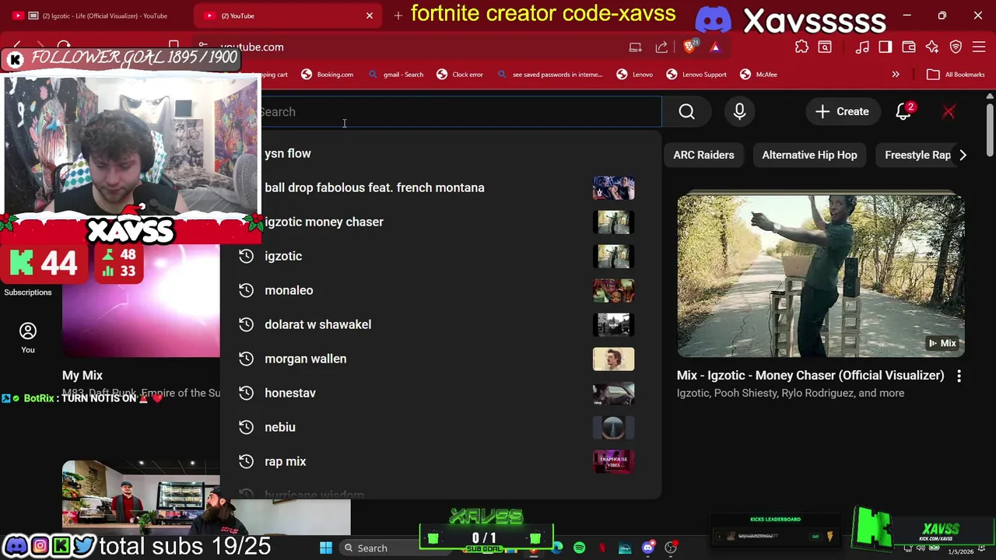Close the active '(2) YouTube' tab
Image resolution: width=996 pixels, height=560 pixels.
370,16
